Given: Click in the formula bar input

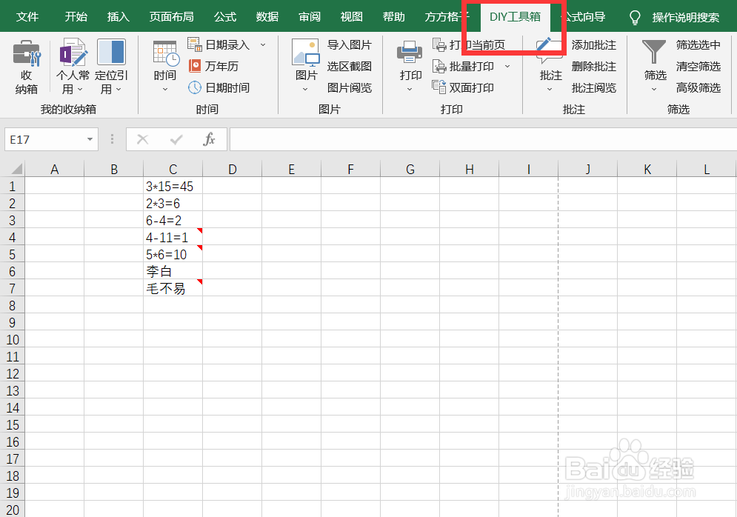Looking at the screenshot, I should coord(483,139).
